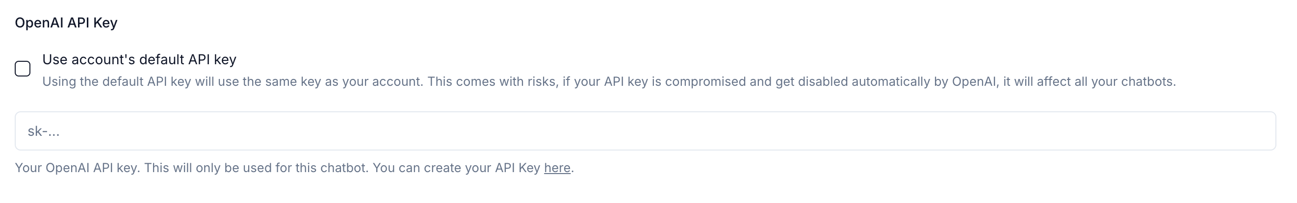Toggle the checkbox beside "Use account's default API key"
1297x203 pixels.
coord(23,69)
